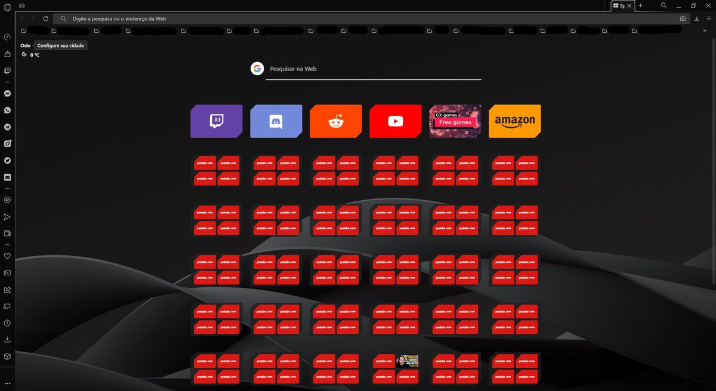716x391 pixels.
Task: Open the Amazon speed dial tile
Action: click(x=515, y=121)
